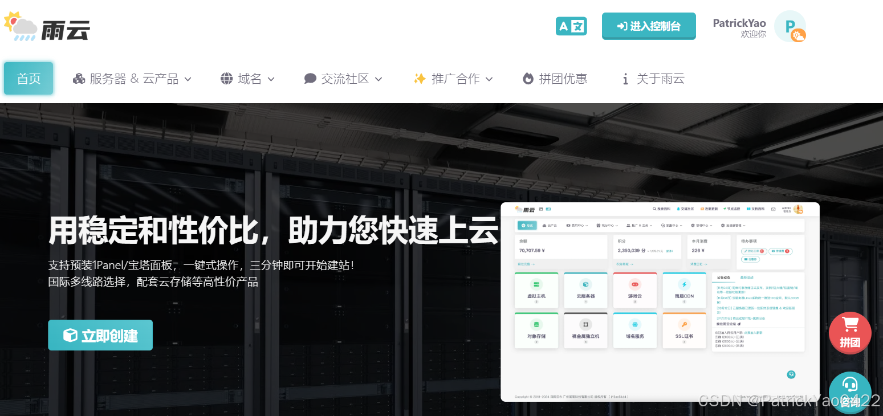Screen dimensions: 883x416
Task: Expand the 服务器 & 云产品 chevron
Action: 188,79
